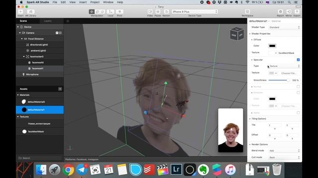Click the view orientation cube
Image resolution: width=318 pixels, height=178 pixels.
pos(237,34)
